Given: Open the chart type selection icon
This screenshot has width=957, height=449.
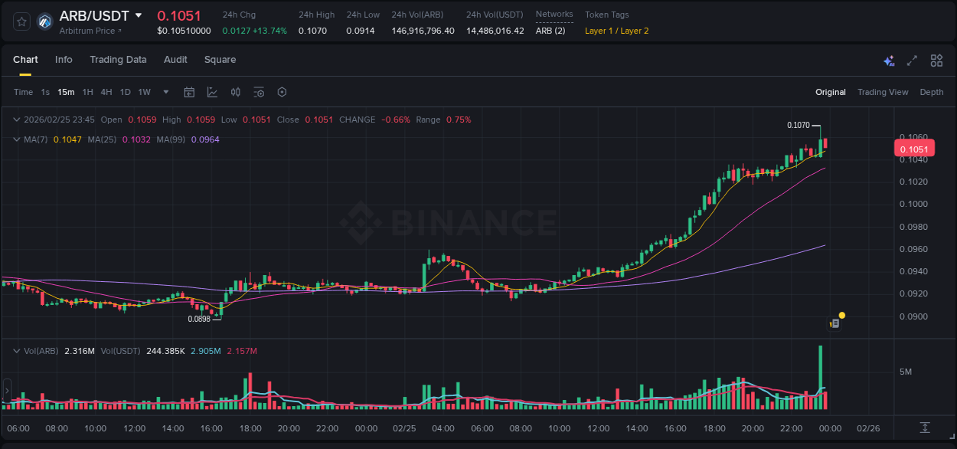Looking at the screenshot, I should click(211, 92).
